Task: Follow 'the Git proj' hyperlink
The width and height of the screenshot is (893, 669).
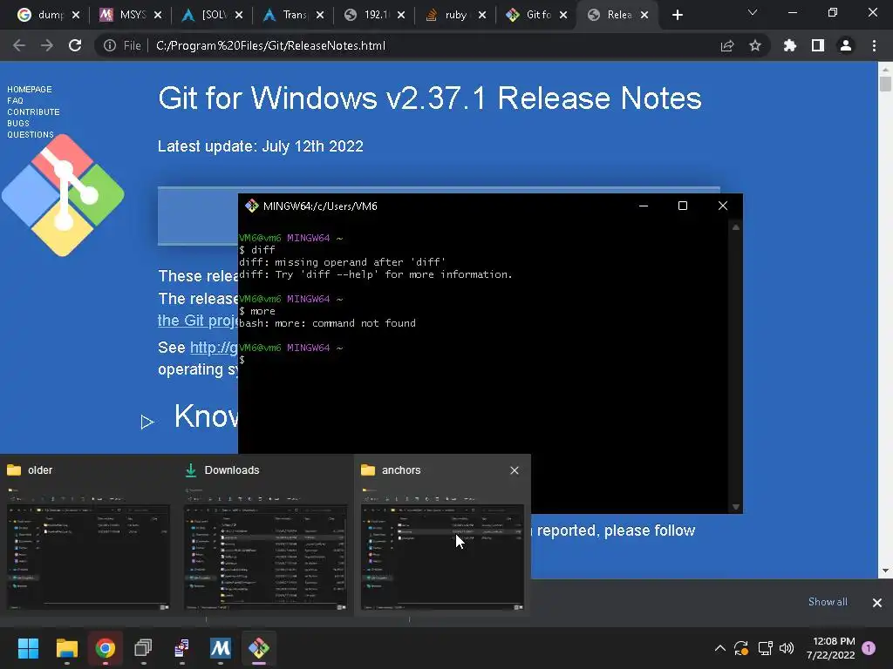Action: click(198, 321)
